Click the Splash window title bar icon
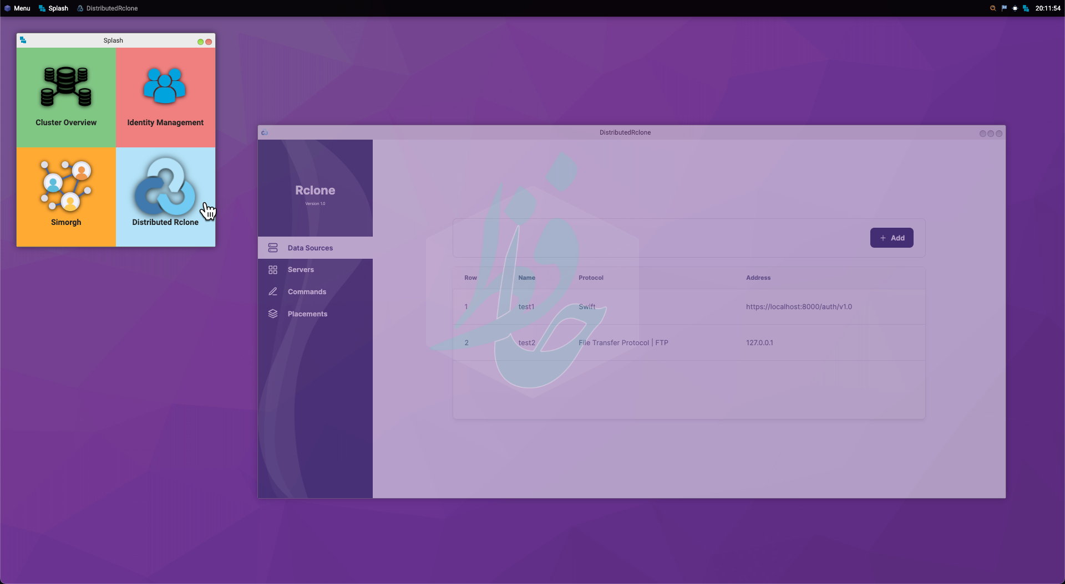The height and width of the screenshot is (584, 1065). click(23, 40)
